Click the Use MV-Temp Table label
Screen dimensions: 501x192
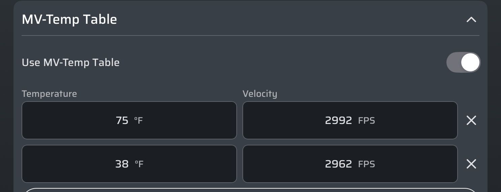click(x=71, y=63)
